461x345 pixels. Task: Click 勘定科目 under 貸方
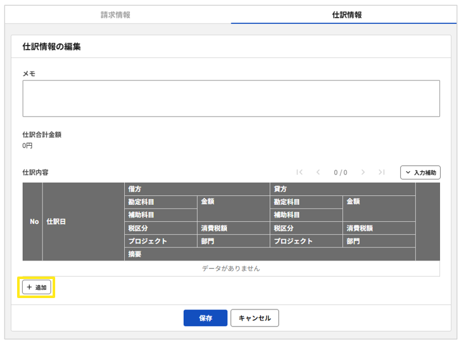pos(306,202)
